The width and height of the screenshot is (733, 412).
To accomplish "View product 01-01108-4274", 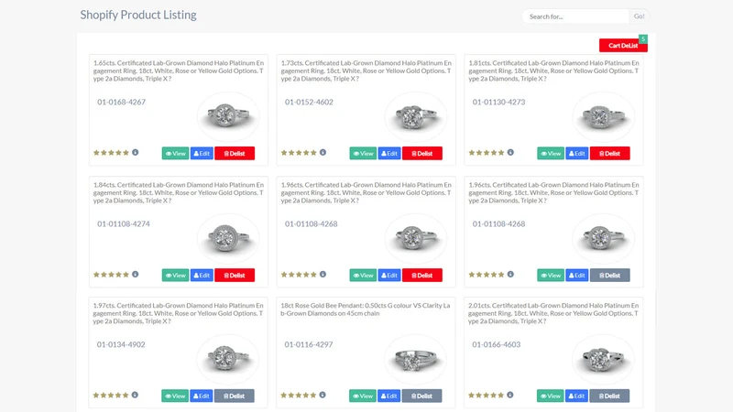I will tap(175, 276).
